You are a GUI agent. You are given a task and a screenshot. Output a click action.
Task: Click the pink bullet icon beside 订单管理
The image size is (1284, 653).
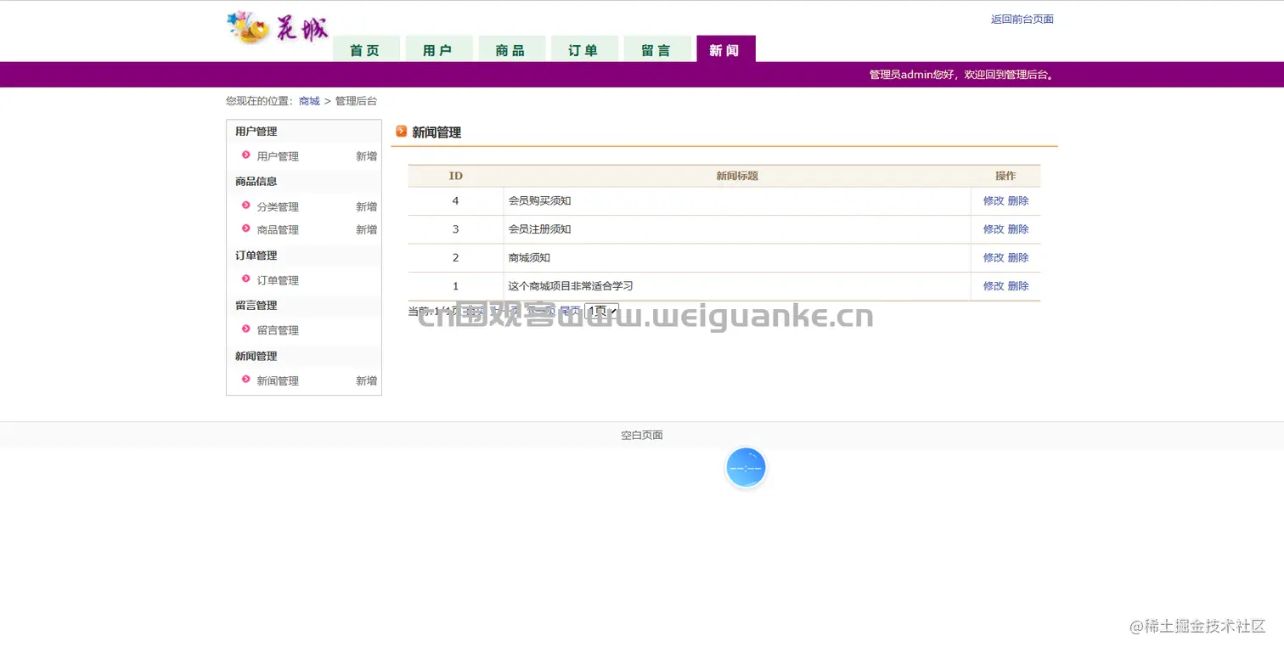click(246, 279)
